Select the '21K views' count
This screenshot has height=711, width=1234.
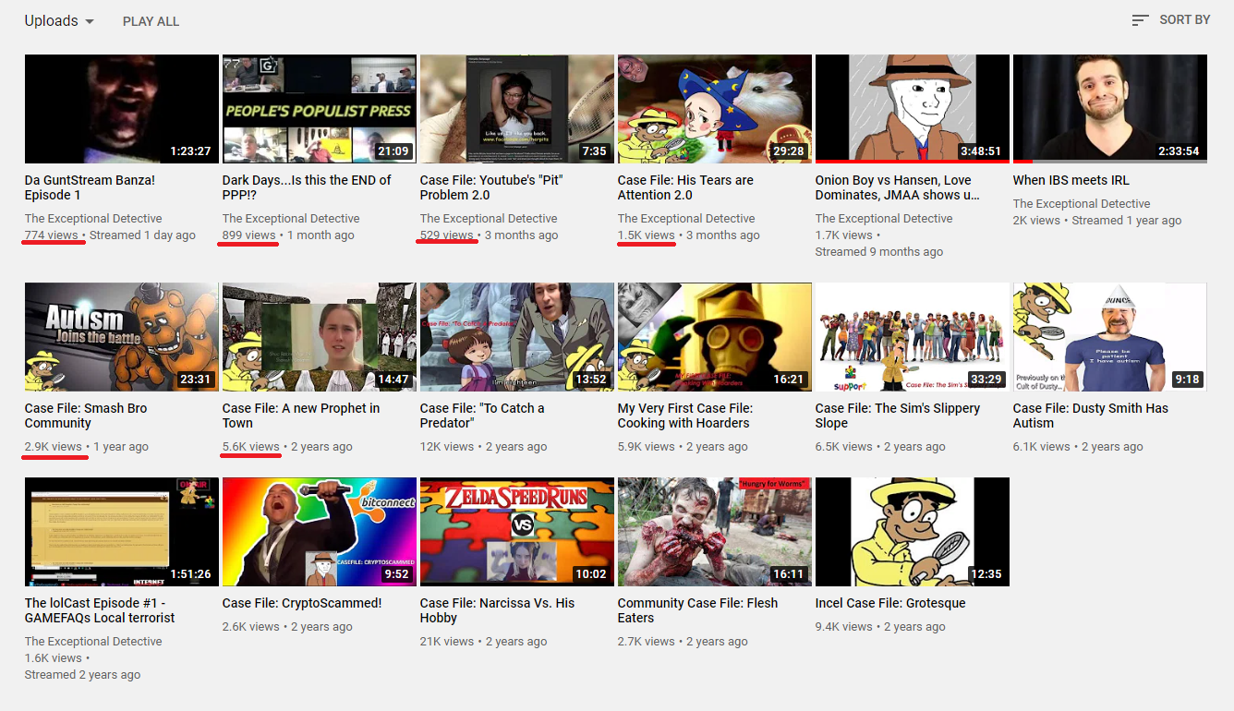(x=447, y=642)
